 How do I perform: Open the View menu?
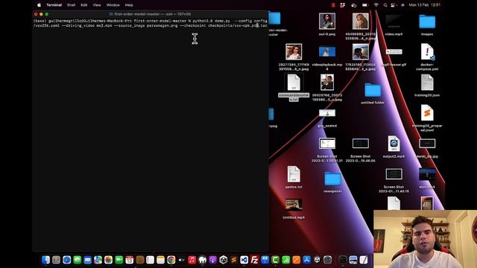tap(97, 5)
